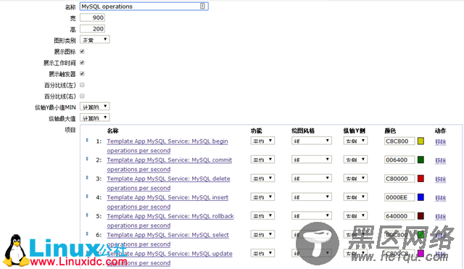Pick the magenta C800C8 color swatch

pos(420,253)
